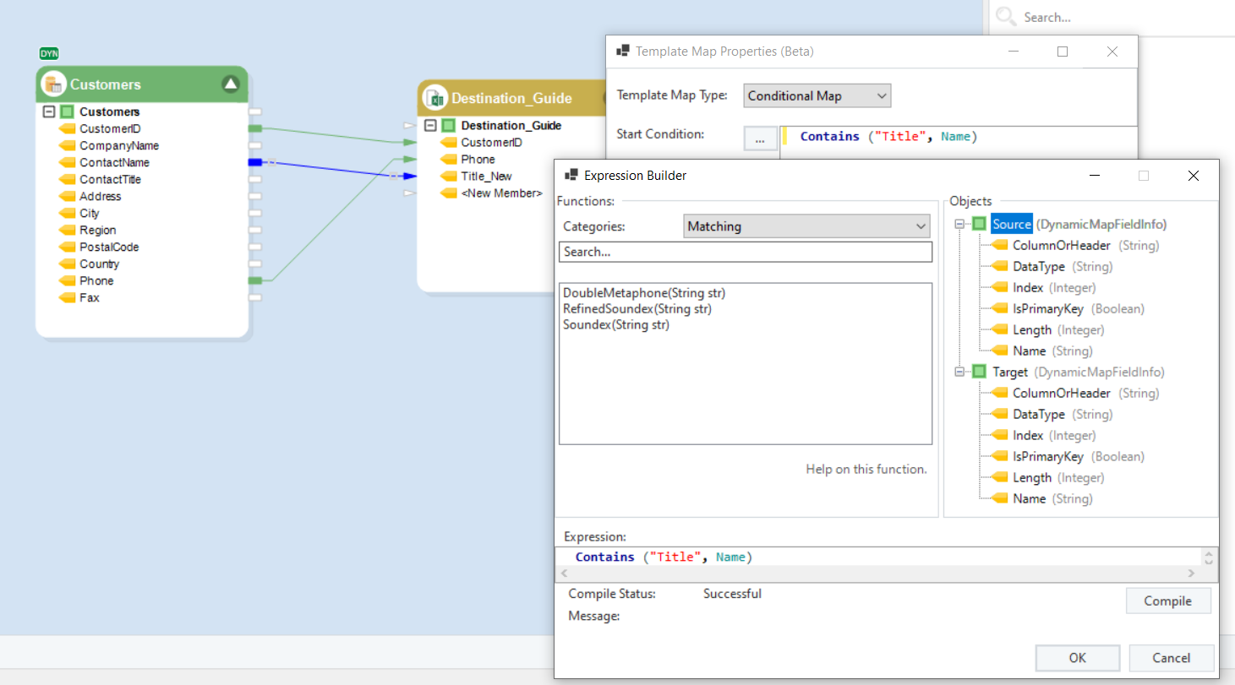Image resolution: width=1235 pixels, height=685 pixels.
Task: Collapse the Customers tree node
Action: pos(49,111)
